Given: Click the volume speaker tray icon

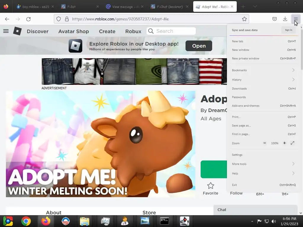Looking at the screenshot, I should pyautogui.click(x=274, y=221).
